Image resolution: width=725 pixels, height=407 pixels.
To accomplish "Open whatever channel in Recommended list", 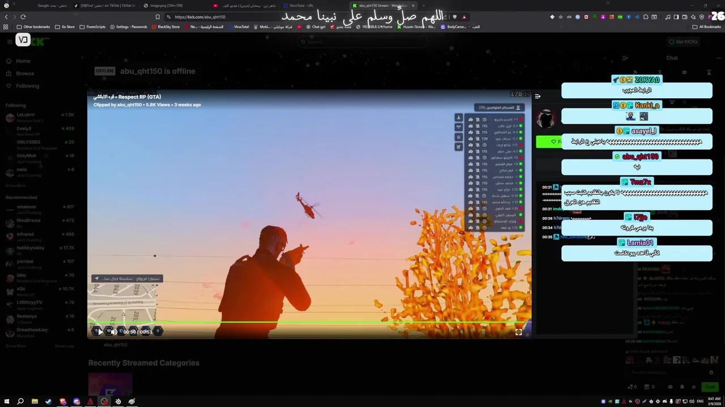I will coord(40,209).
